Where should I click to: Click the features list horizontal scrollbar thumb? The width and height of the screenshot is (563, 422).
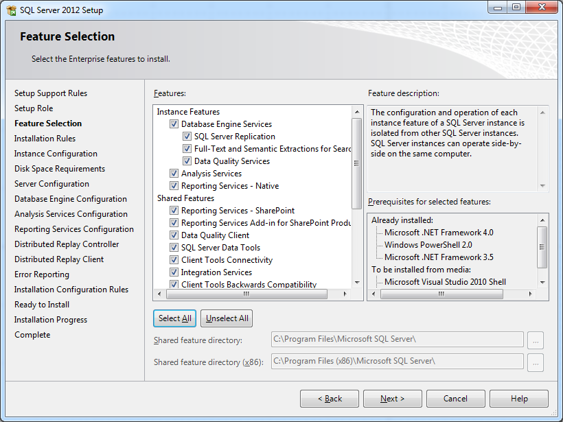246,294
